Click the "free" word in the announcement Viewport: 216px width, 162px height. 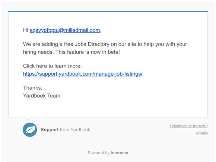[69, 44]
